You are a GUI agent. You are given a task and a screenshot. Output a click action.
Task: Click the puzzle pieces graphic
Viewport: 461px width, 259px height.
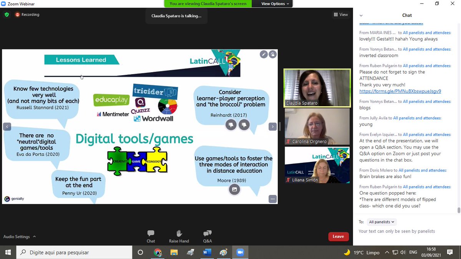point(137,161)
